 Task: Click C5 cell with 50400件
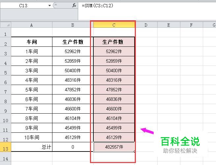tap(114, 70)
